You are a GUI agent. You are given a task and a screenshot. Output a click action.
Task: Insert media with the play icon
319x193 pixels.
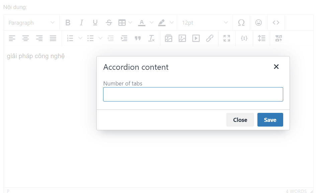click(196, 38)
